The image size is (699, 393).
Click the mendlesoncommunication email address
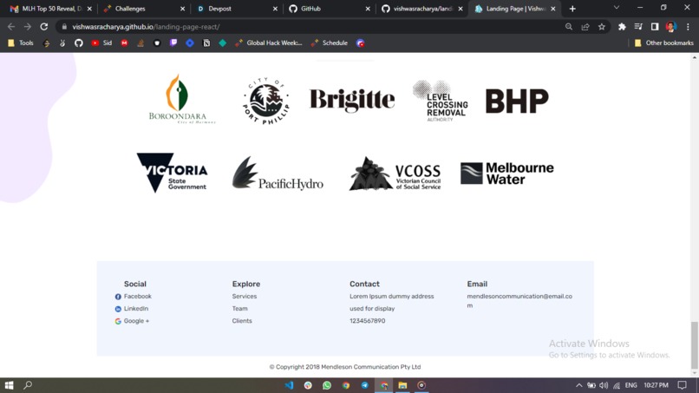[x=519, y=301]
